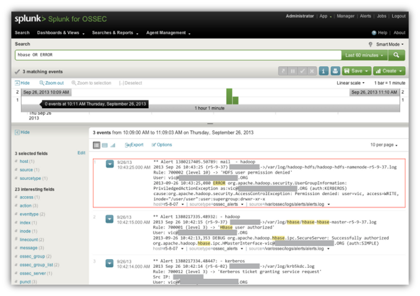Switch results to chart view
The width and height of the screenshot is (420, 296).
pos(113,145)
